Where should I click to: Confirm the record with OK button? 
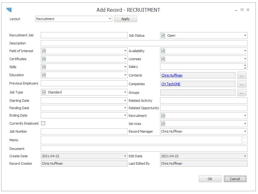[x=210, y=179]
